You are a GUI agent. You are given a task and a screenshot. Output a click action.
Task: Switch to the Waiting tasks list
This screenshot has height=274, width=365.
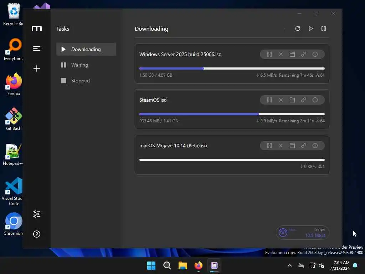[86, 65]
